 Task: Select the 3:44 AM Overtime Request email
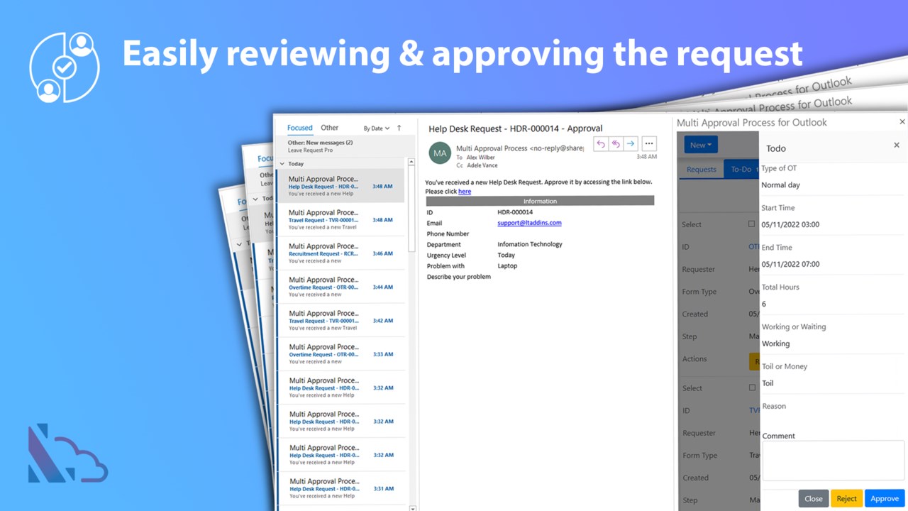[341, 287]
